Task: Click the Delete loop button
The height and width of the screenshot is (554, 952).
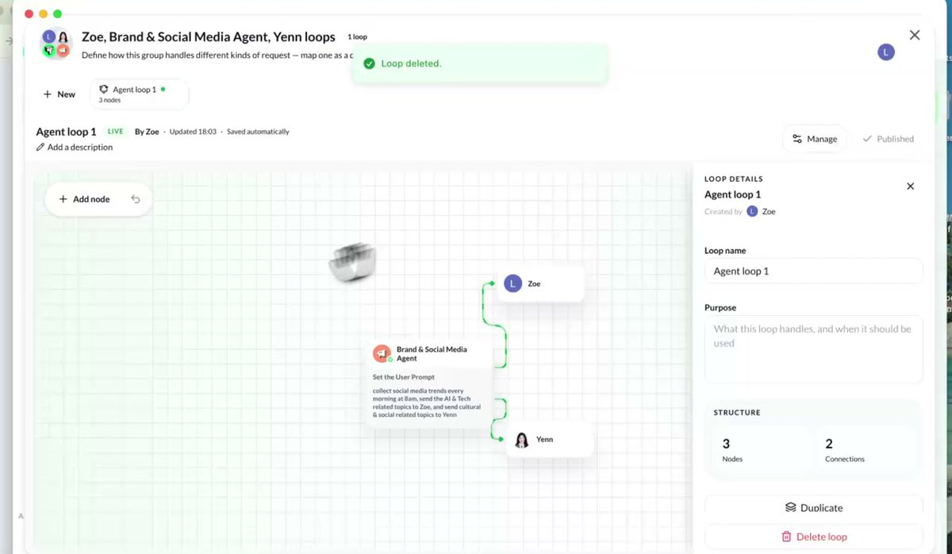Action: tap(813, 537)
